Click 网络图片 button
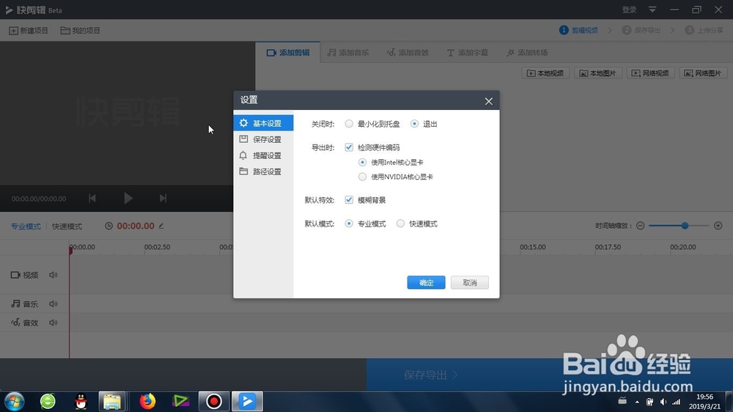 pos(703,73)
